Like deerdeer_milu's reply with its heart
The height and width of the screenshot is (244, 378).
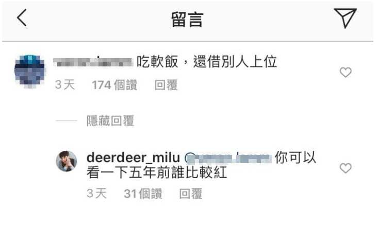coord(346,168)
